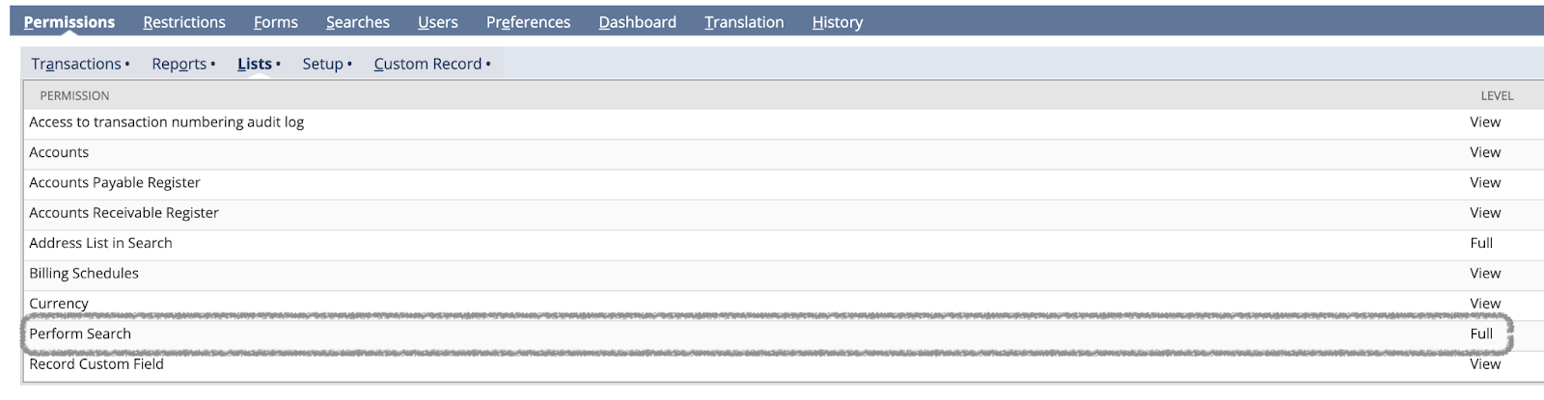The image size is (1544, 400).
Task: Click the LEVEL column header
Action: [x=1497, y=95]
